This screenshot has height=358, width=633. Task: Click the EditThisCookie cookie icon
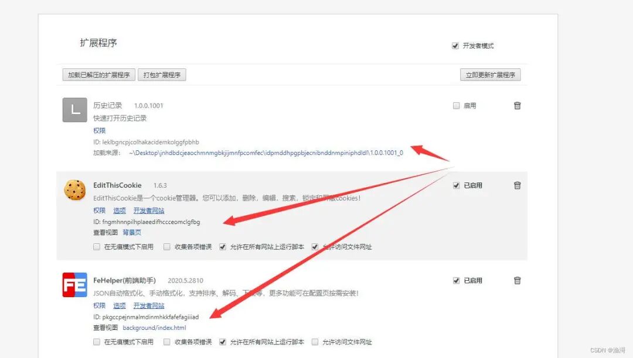[74, 190]
